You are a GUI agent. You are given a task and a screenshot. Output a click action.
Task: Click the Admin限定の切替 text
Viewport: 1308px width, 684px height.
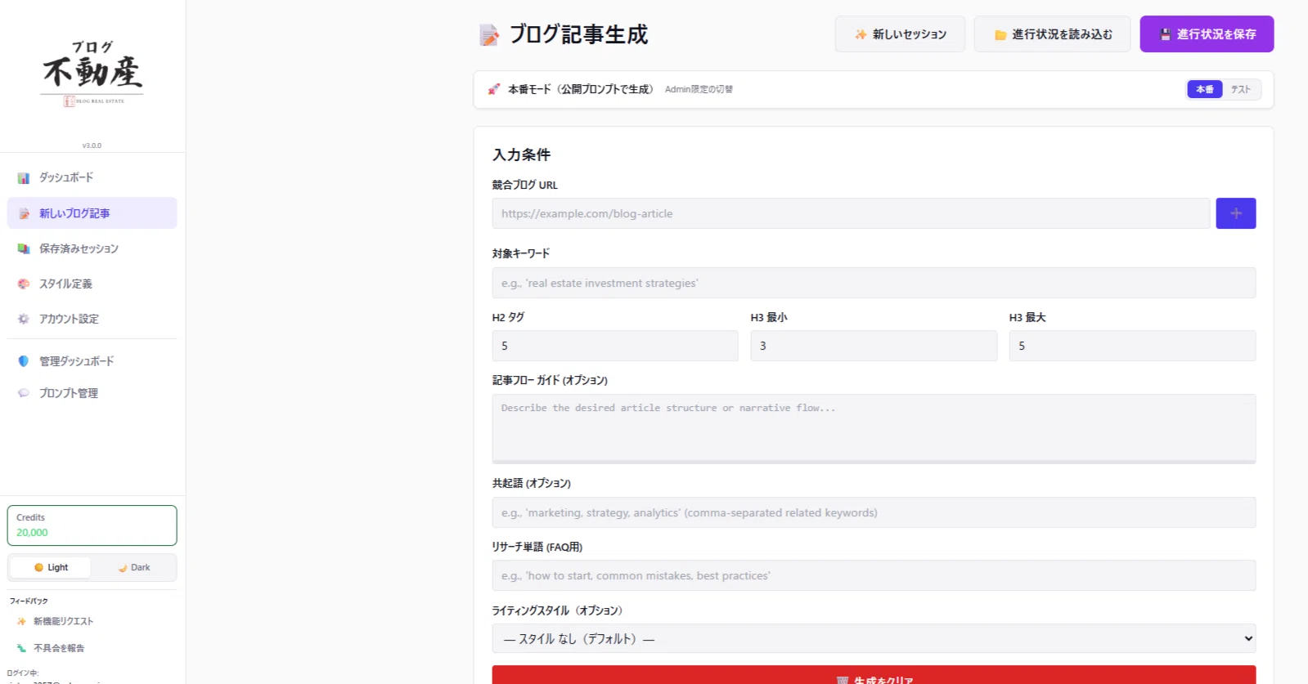tap(699, 89)
